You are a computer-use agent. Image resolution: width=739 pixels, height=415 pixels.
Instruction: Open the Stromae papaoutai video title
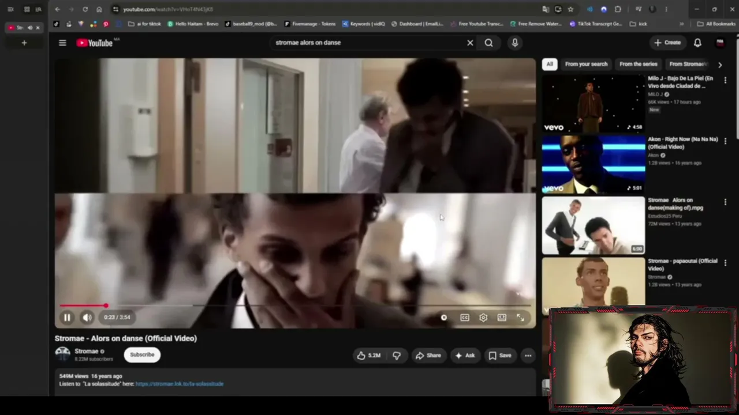point(682,265)
